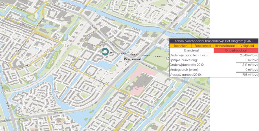Click the 2.848 m² bvo capacity value
The image size is (259, 131).
[248, 55]
